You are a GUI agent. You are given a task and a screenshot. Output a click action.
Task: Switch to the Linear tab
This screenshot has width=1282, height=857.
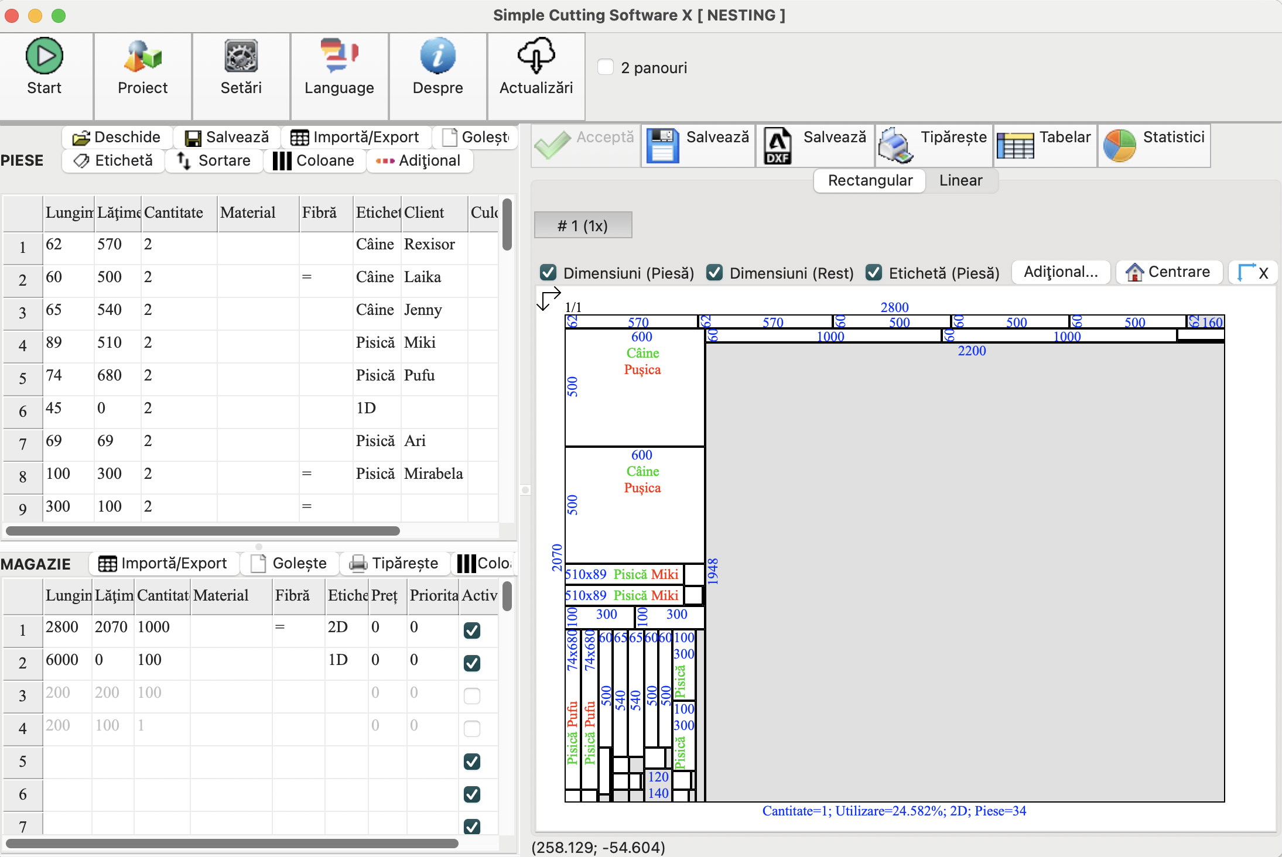point(960,180)
